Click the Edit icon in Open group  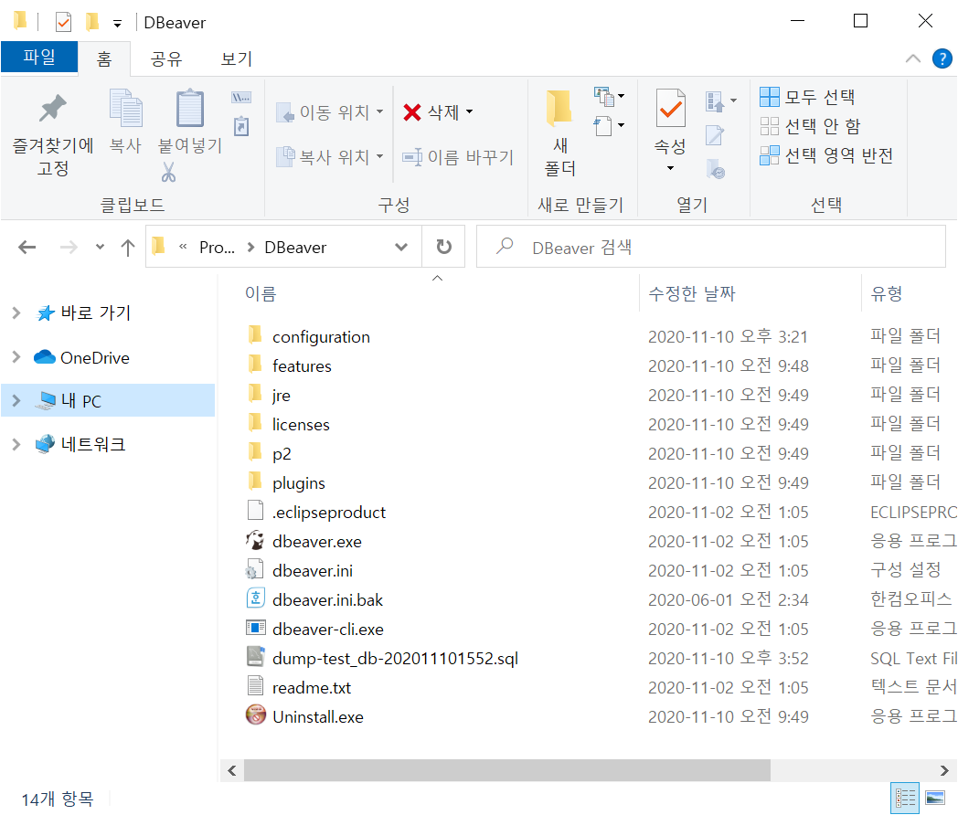click(x=714, y=135)
